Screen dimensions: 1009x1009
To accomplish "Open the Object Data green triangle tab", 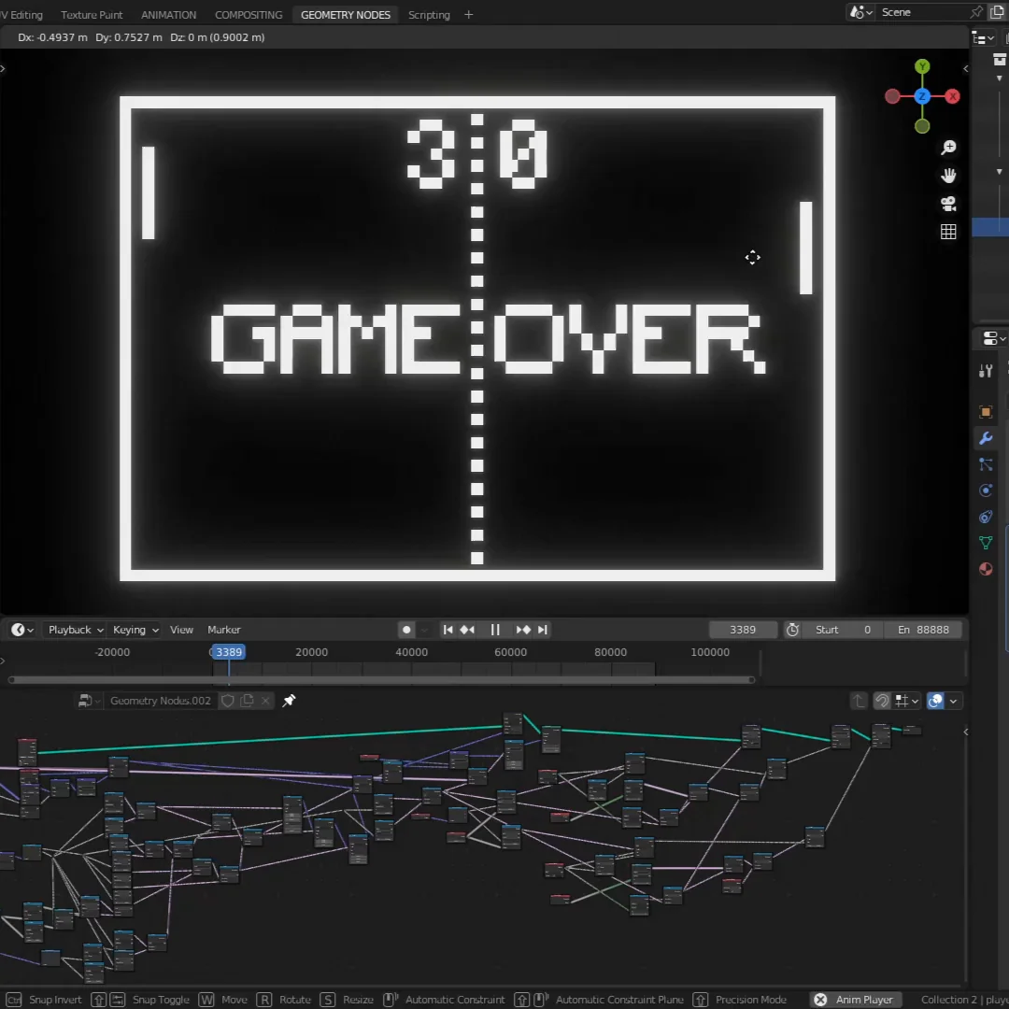I will pos(986,543).
